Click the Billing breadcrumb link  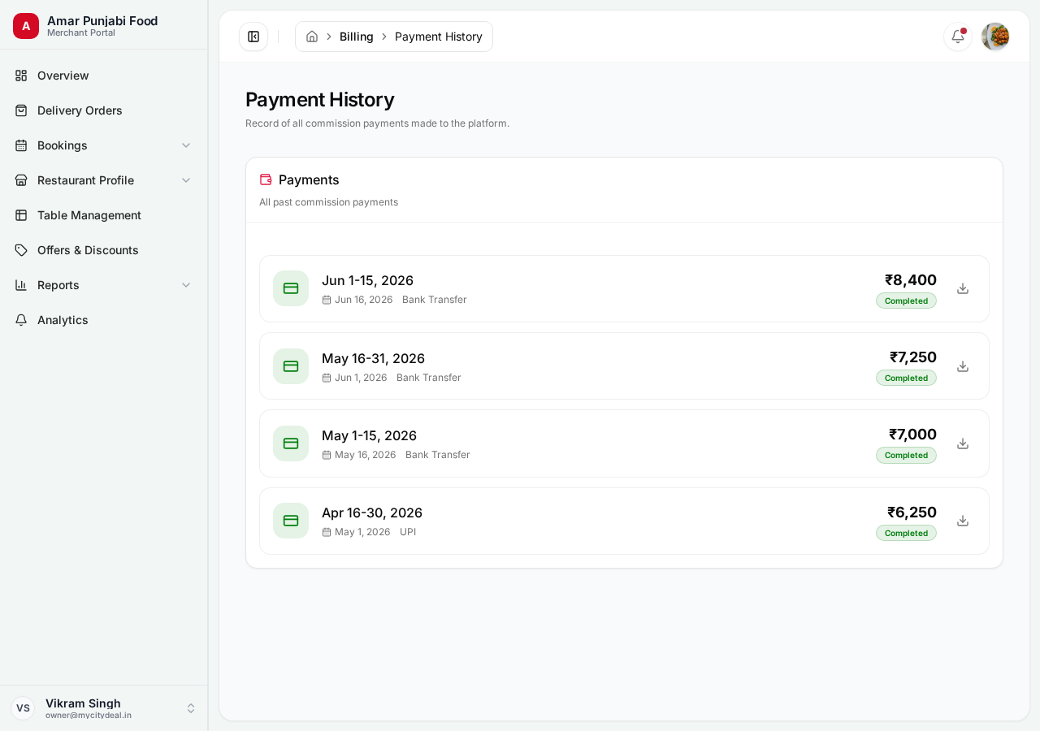357,37
